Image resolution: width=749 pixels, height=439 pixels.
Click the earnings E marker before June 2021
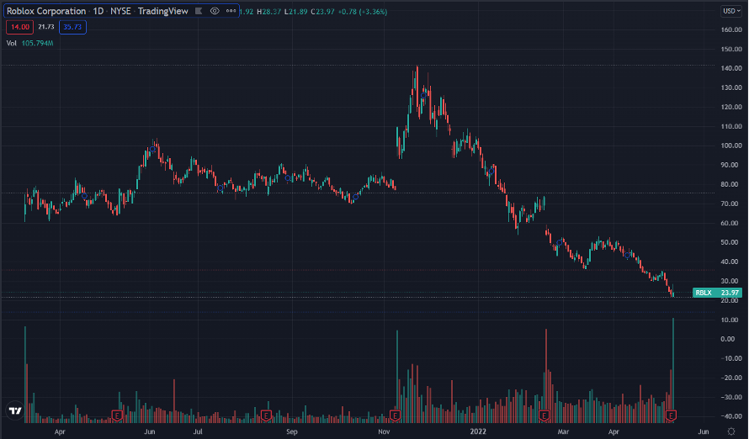118,415
